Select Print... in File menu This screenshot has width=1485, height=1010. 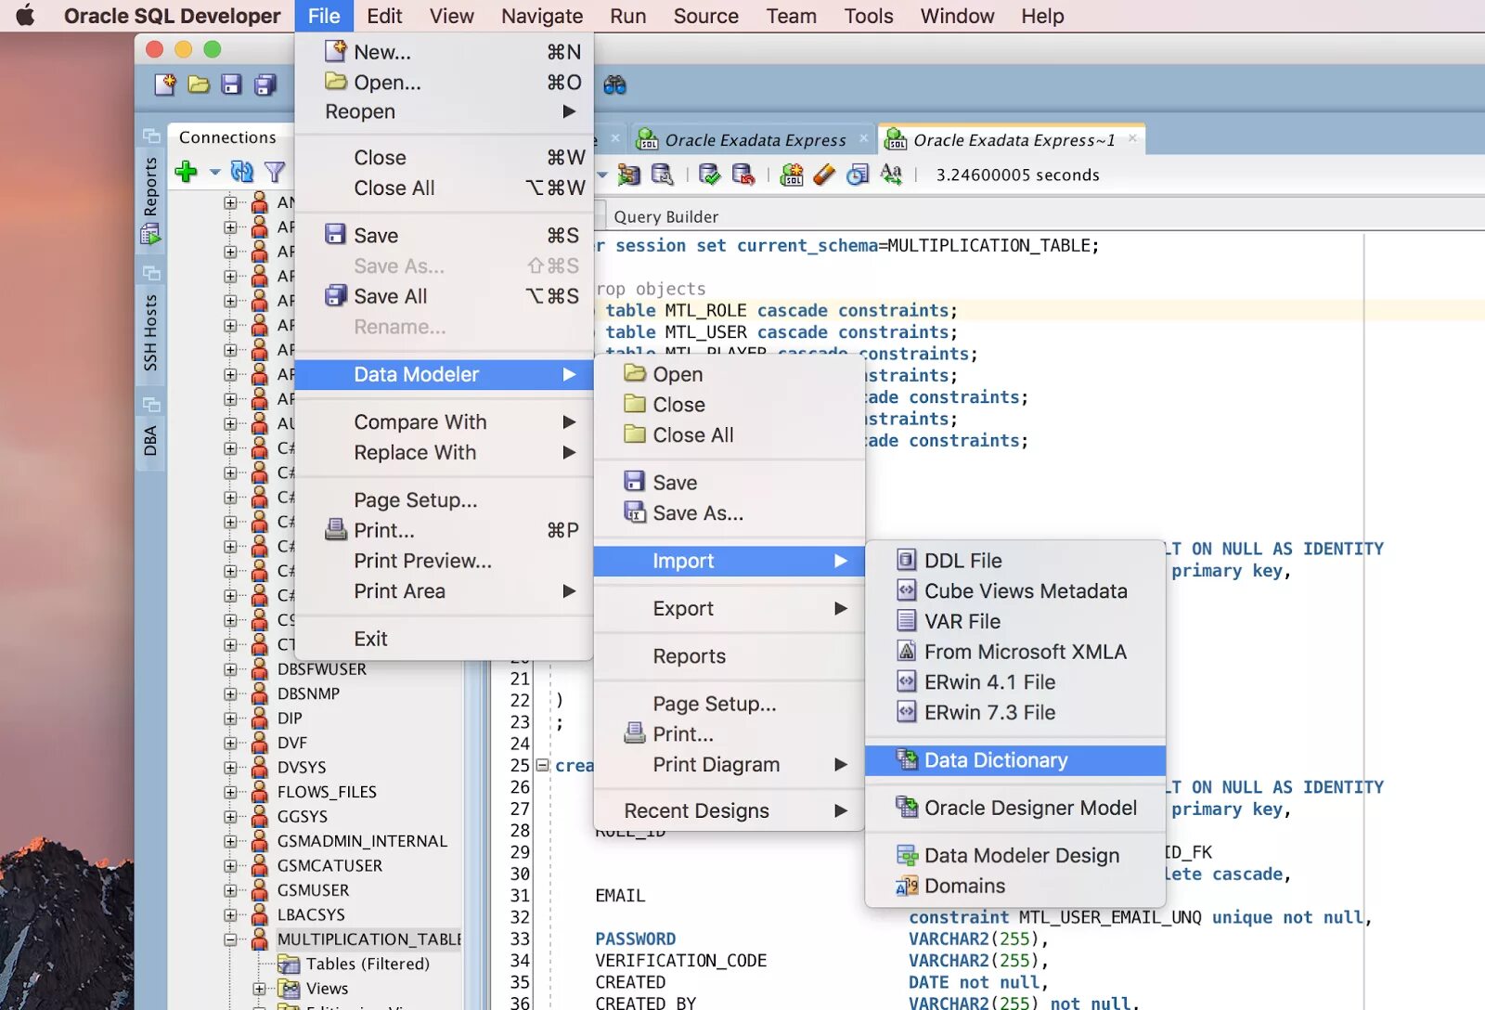pyautogui.click(x=444, y=531)
